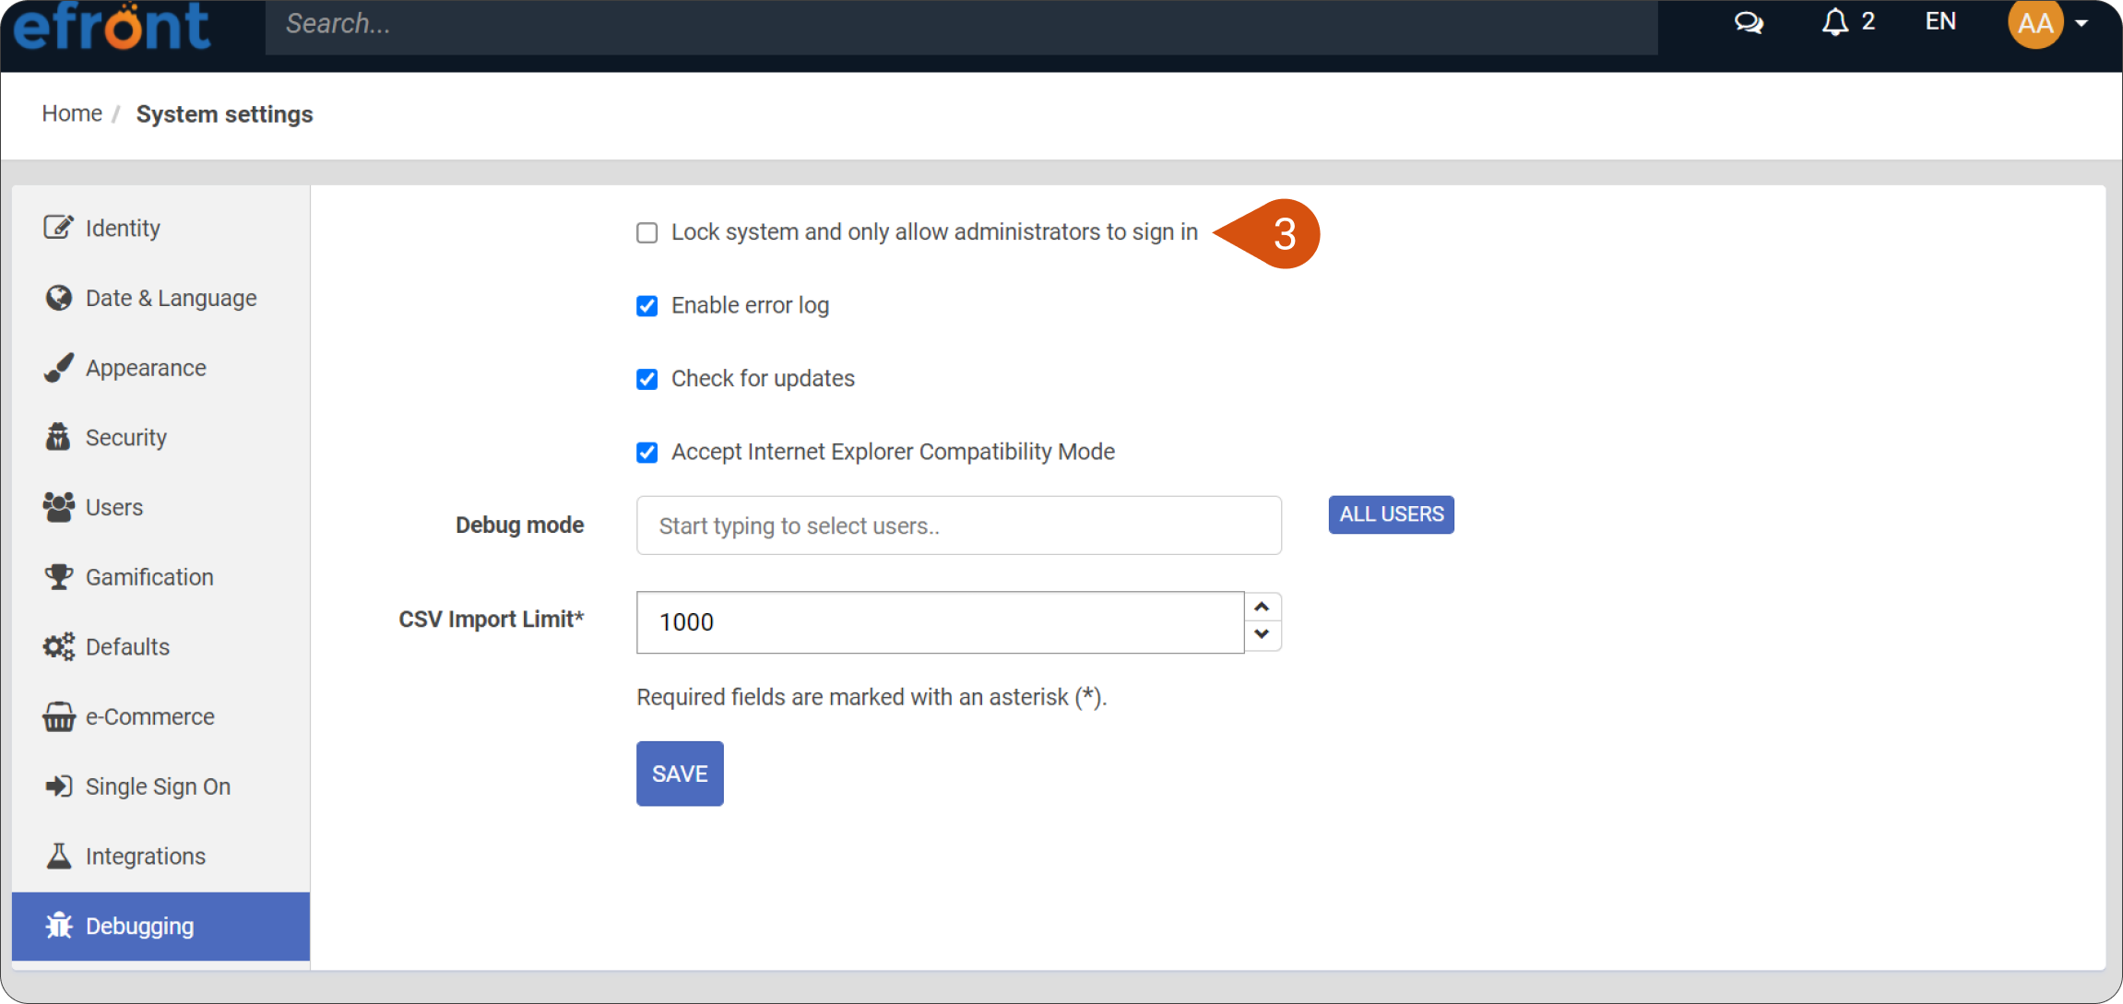Click the notification count 2

pos(1868,21)
